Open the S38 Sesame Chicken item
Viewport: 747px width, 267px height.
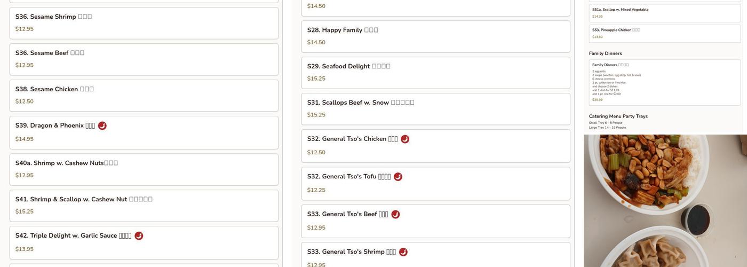[x=144, y=96]
